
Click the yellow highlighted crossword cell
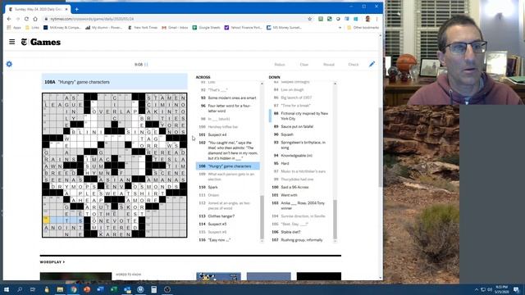[x=46, y=220]
